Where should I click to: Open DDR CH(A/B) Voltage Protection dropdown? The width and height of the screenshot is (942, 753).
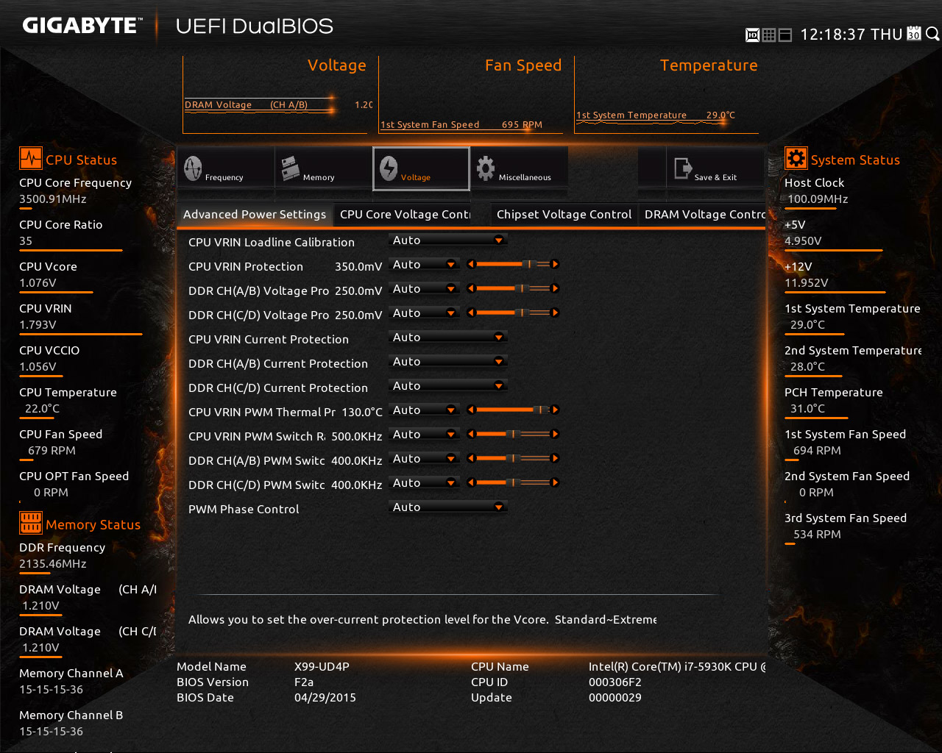[425, 289]
